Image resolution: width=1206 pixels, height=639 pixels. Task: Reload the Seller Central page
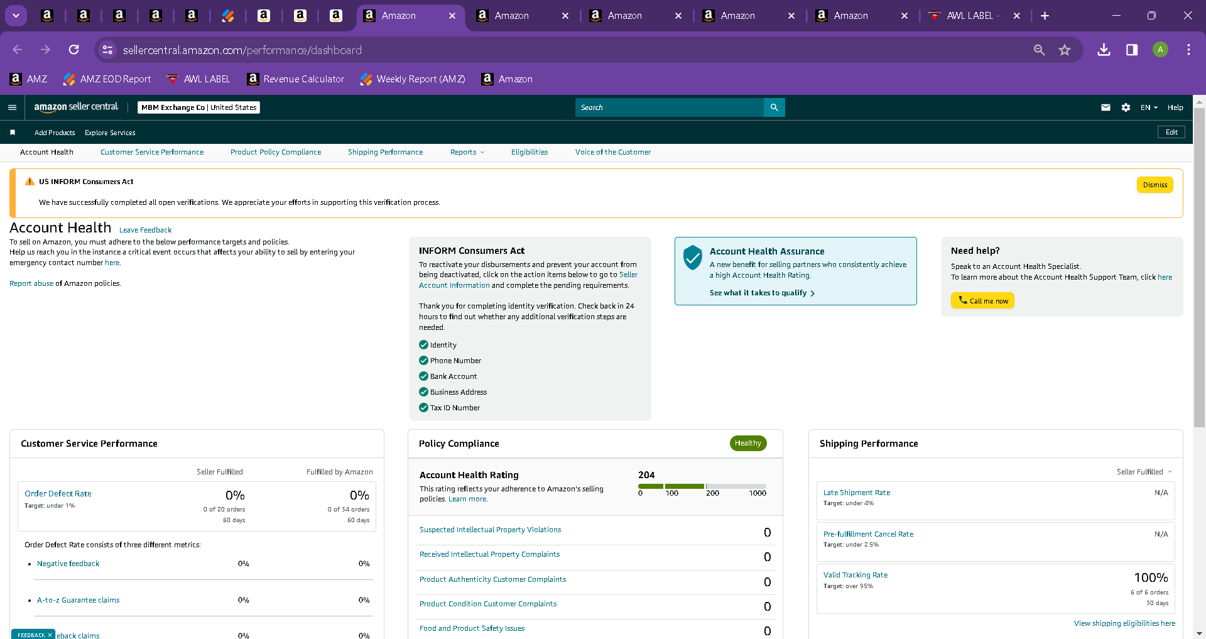74,50
